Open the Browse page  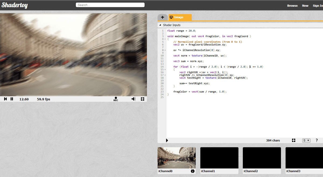292,6
